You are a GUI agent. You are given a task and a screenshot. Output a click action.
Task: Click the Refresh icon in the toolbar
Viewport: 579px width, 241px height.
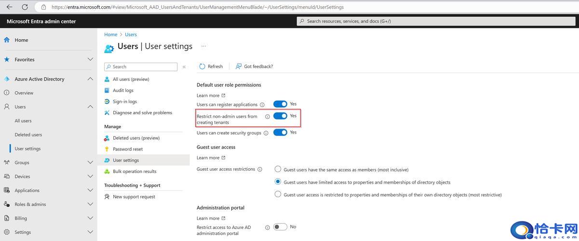202,67
